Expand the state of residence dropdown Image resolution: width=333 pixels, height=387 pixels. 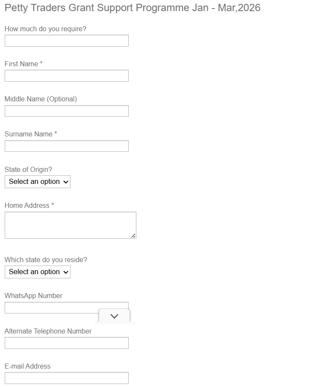click(38, 272)
